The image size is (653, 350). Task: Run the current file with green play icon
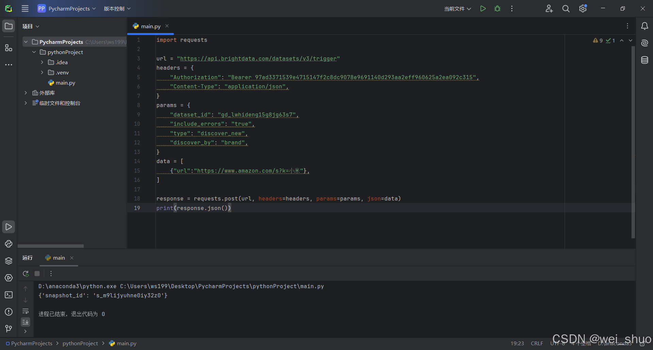point(483,8)
